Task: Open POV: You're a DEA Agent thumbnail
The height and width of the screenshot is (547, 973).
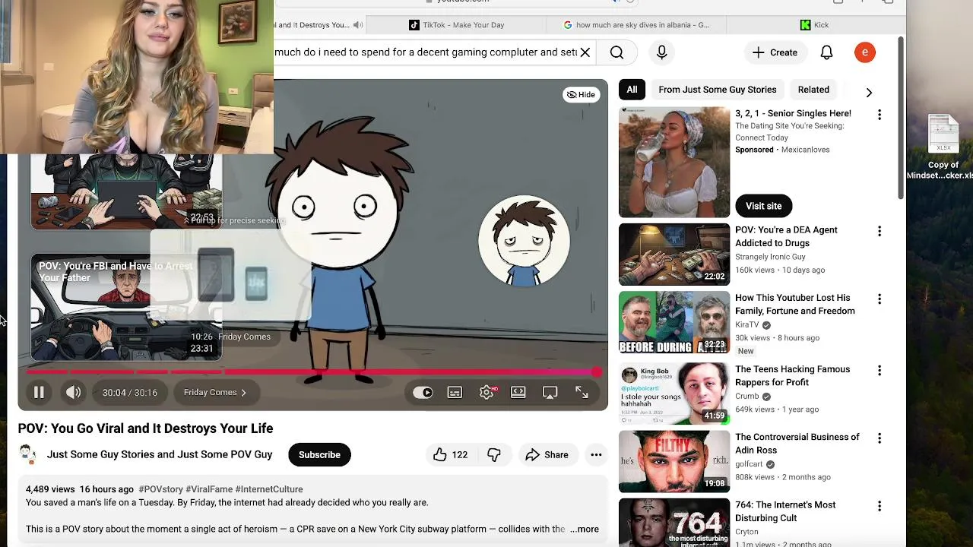Action: click(x=674, y=254)
